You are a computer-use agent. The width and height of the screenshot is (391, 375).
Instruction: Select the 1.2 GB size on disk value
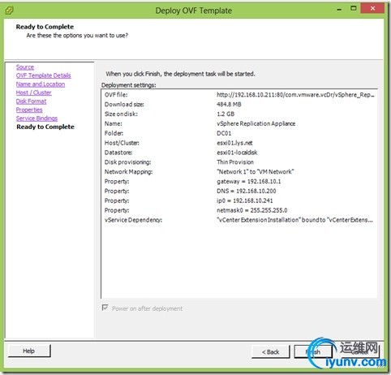226,114
